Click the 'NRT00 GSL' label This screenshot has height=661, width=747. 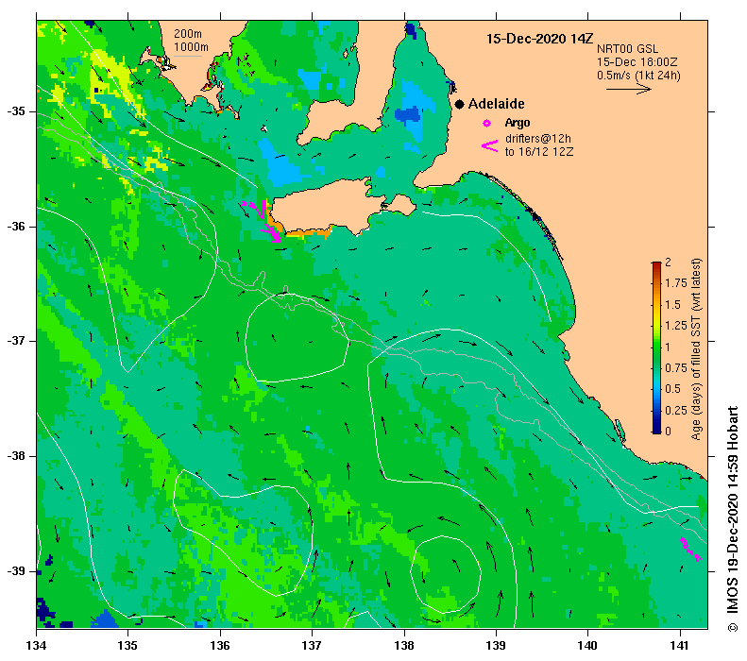627,49
